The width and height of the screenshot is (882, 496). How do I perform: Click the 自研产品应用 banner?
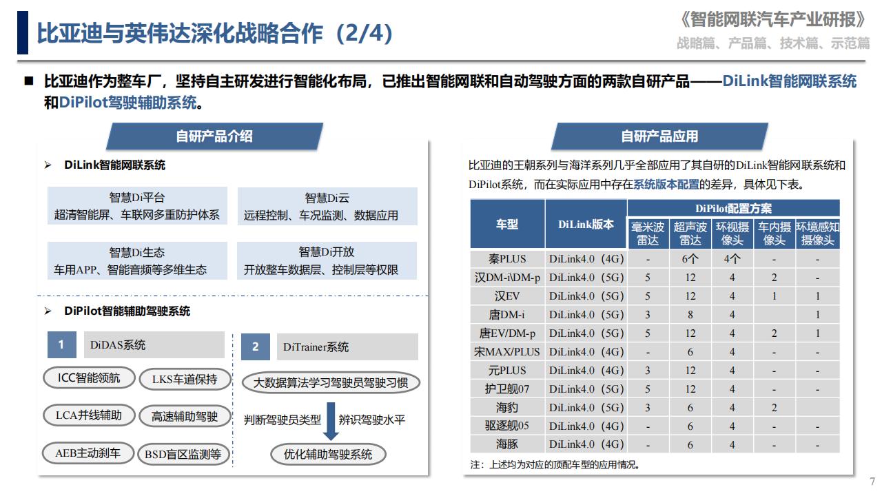pyautogui.click(x=659, y=136)
